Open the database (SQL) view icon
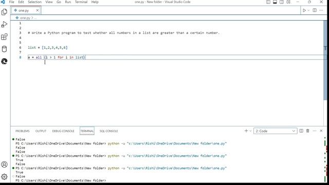This screenshot has width=329, height=185. [4, 49]
